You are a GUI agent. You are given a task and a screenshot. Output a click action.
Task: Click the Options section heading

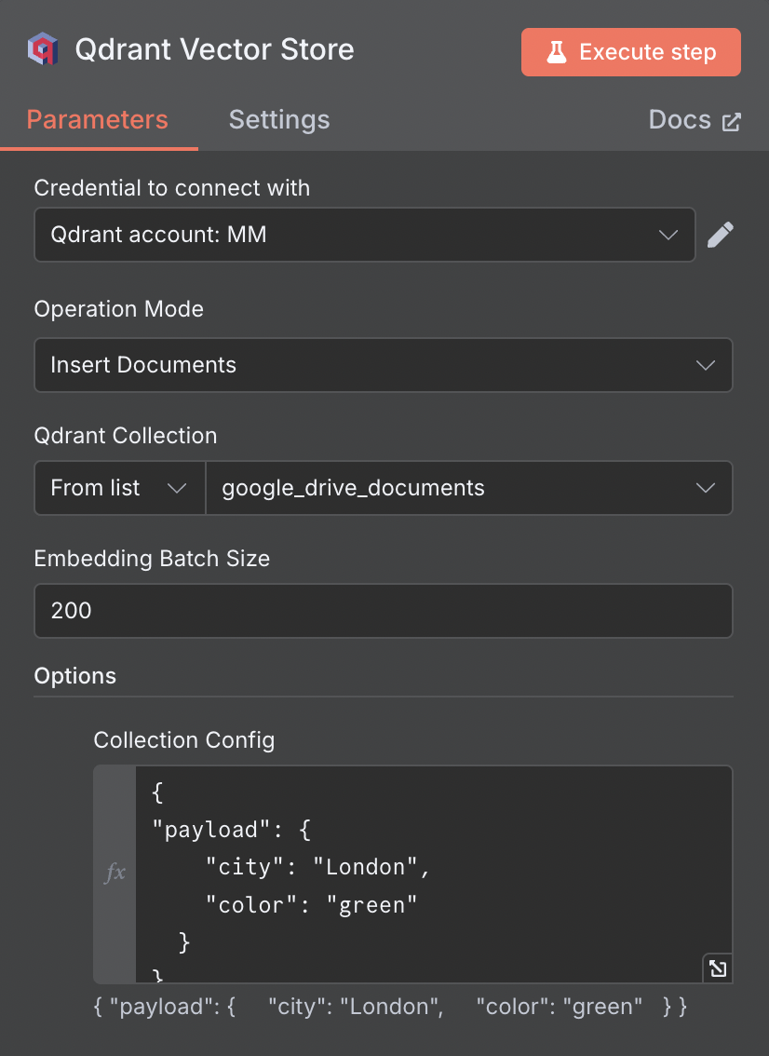[x=74, y=675]
